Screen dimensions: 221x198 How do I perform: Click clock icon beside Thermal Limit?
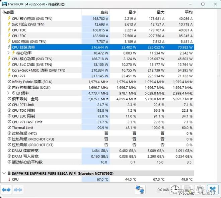[x=9, y=127]
